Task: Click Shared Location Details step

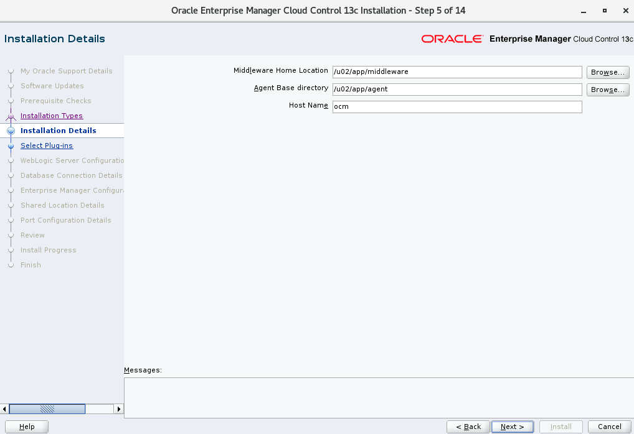Action: [62, 205]
